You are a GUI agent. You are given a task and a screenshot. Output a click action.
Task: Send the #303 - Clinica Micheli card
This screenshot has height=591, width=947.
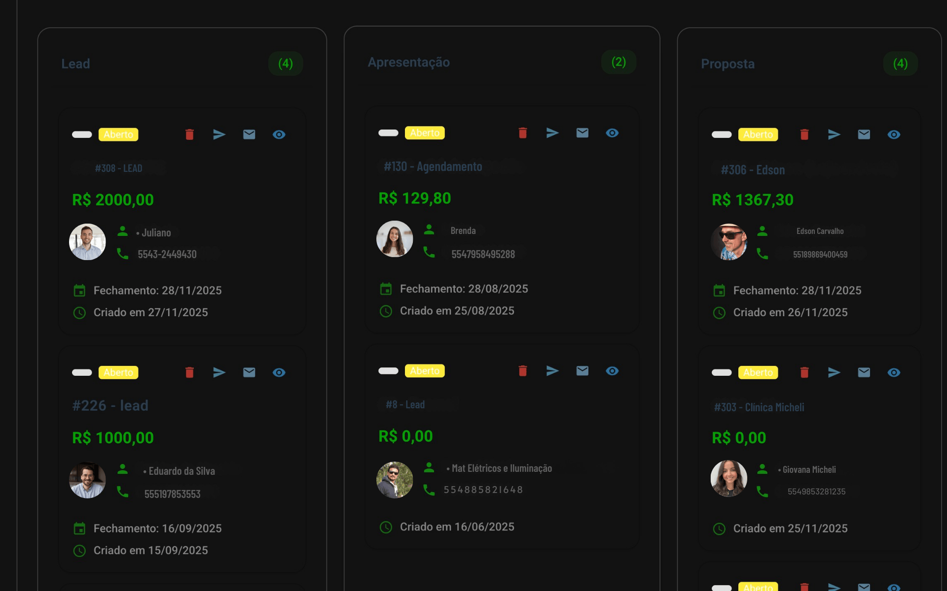pos(834,372)
